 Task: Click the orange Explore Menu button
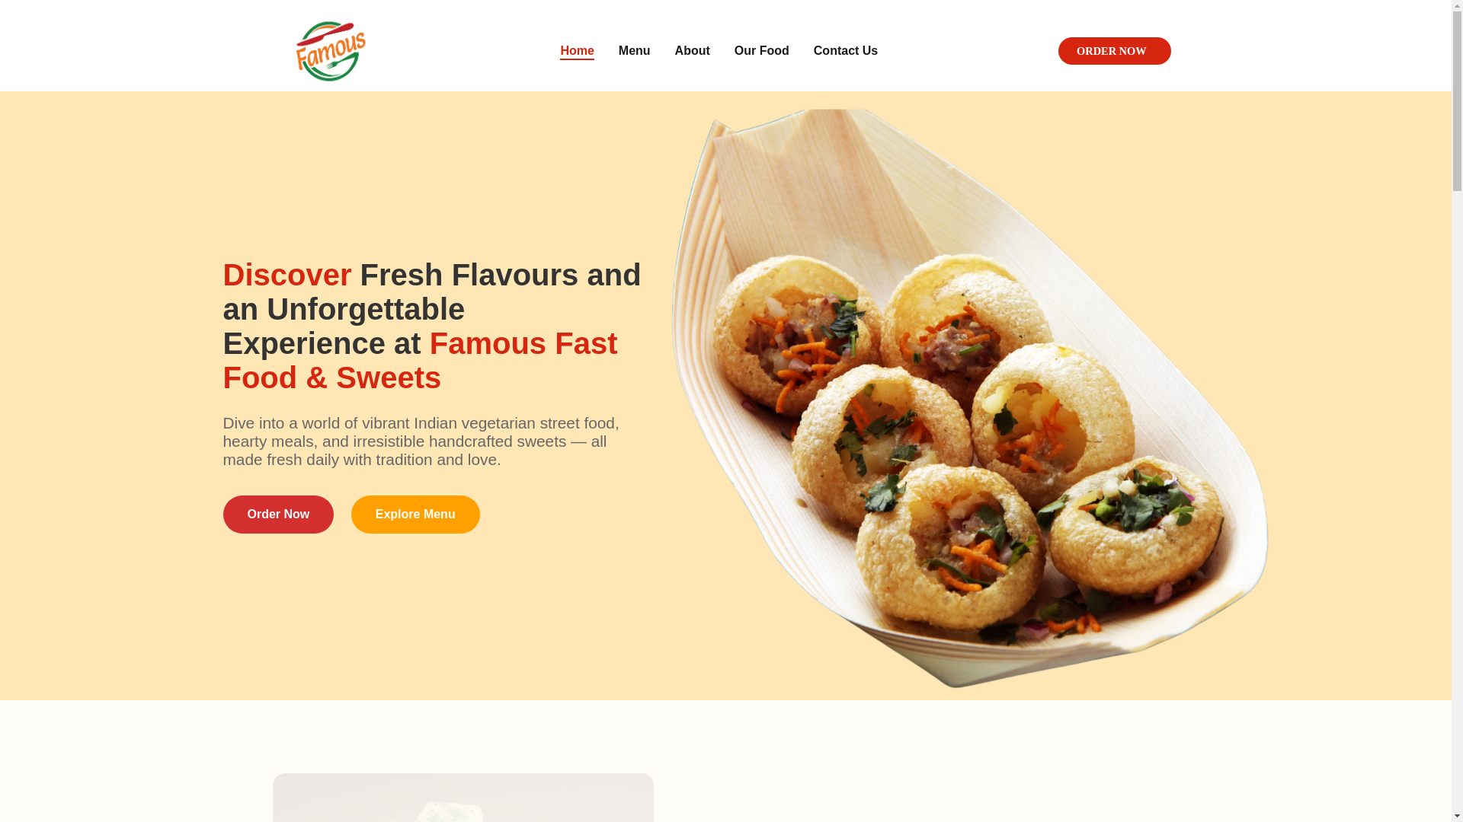[x=415, y=515]
